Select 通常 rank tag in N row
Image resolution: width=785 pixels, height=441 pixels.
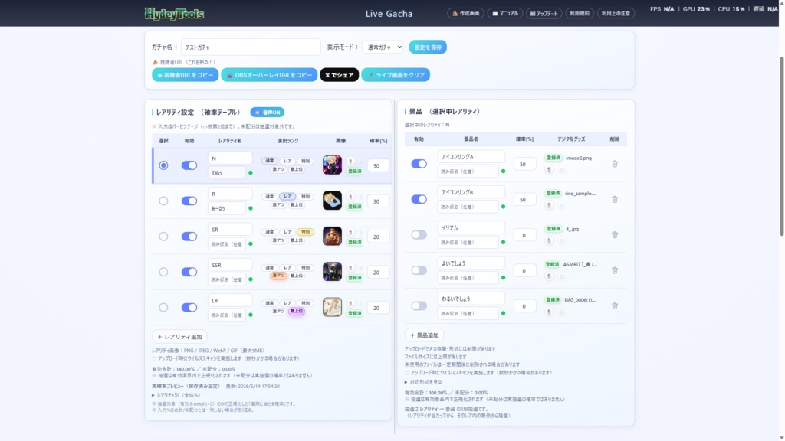point(269,161)
